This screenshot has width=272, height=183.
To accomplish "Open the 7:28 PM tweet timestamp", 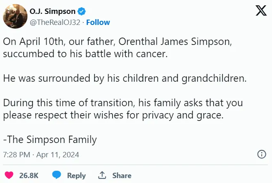I will [x=16, y=155].
